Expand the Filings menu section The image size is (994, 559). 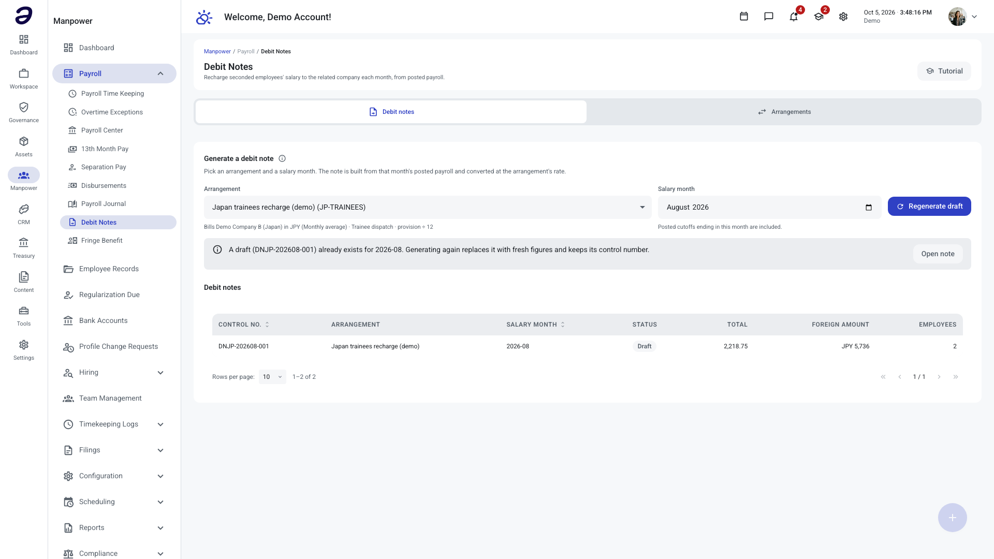[160, 450]
